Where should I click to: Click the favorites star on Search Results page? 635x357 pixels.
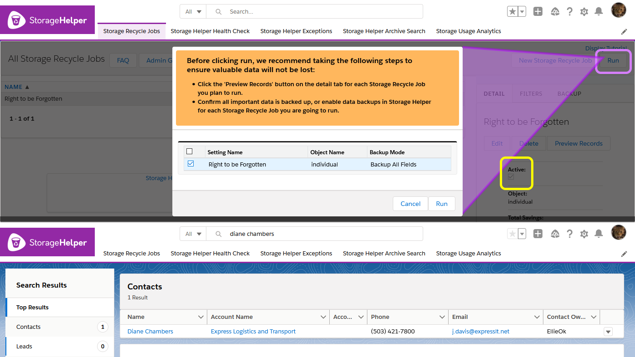click(x=513, y=234)
